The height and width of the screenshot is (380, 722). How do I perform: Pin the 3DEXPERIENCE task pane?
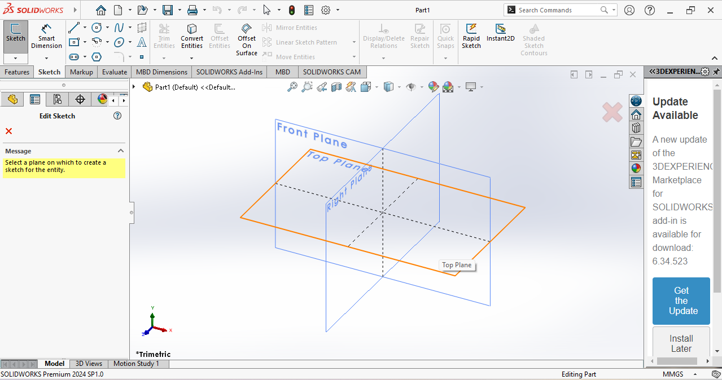pyautogui.click(x=716, y=72)
